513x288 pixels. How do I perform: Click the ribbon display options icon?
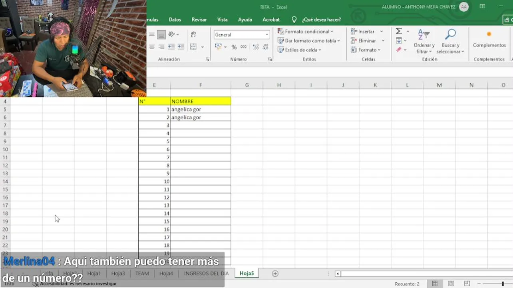click(x=482, y=6)
